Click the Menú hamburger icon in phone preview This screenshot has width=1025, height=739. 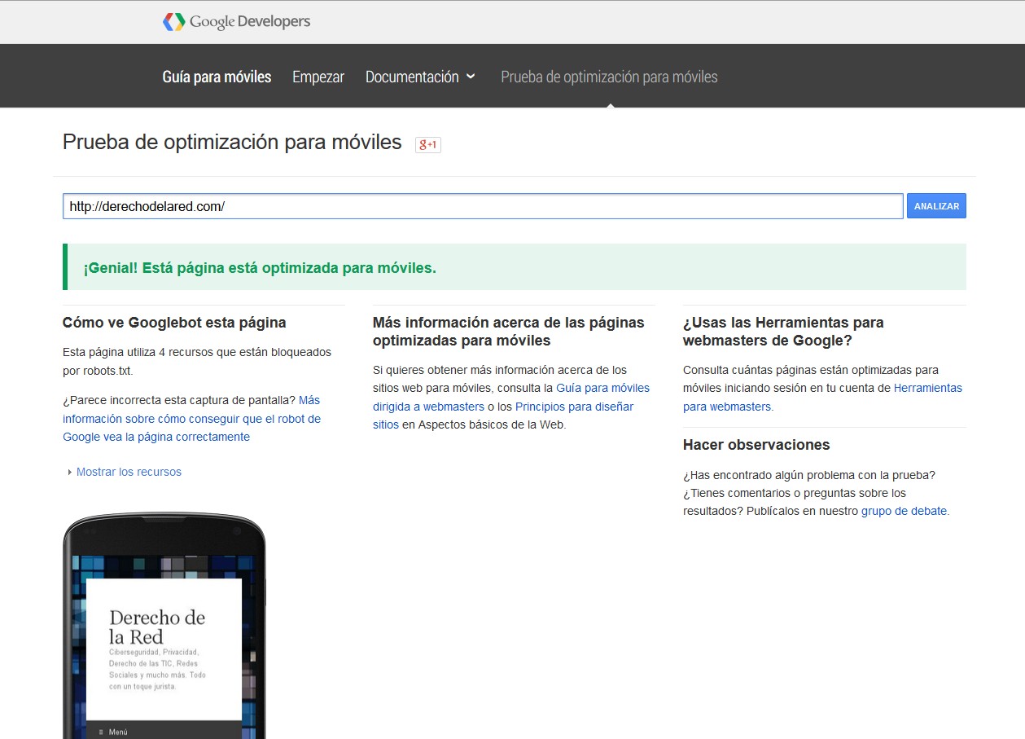pyautogui.click(x=101, y=732)
